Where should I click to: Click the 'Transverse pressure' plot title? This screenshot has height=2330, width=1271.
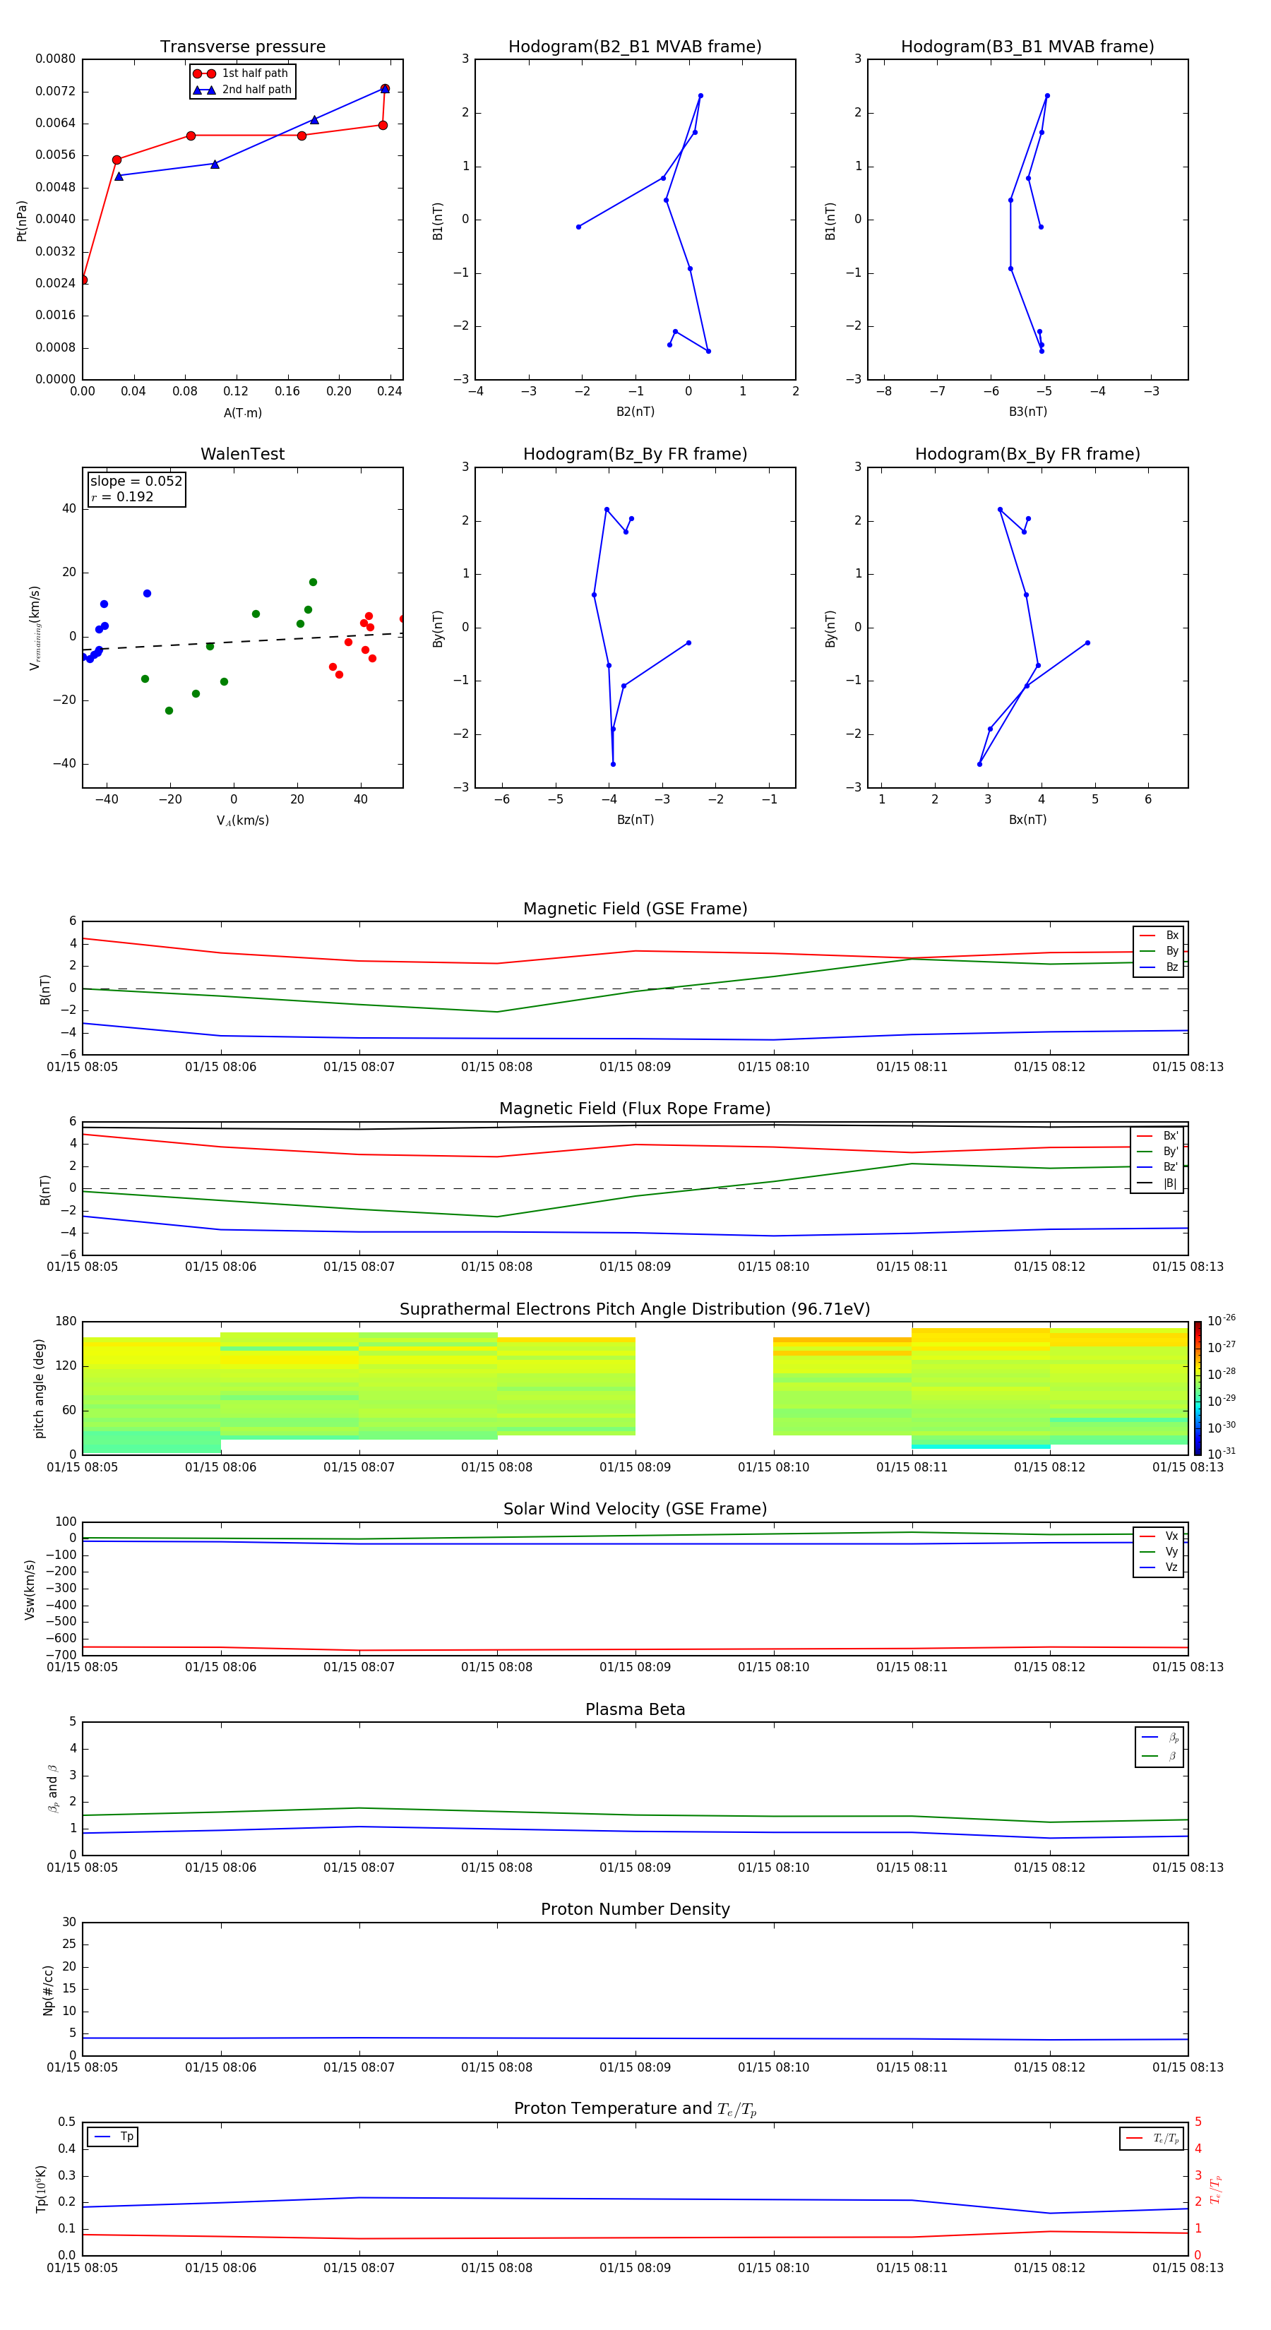tap(242, 47)
